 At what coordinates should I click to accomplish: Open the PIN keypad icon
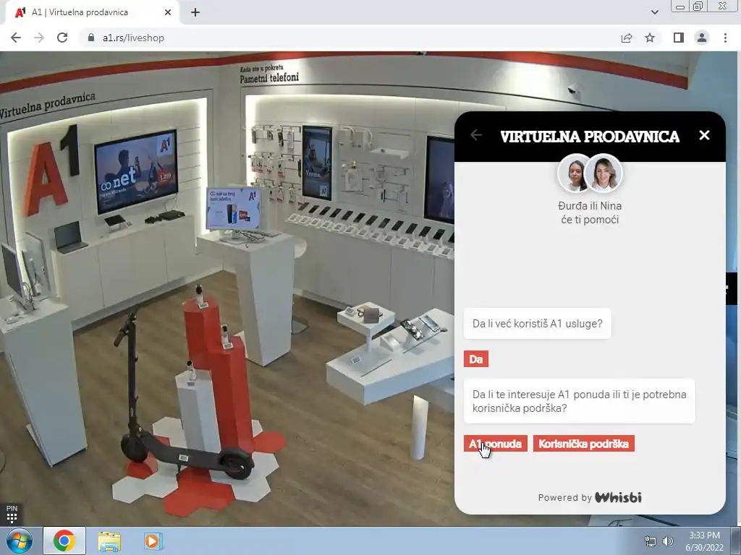(x=12, y=514)
